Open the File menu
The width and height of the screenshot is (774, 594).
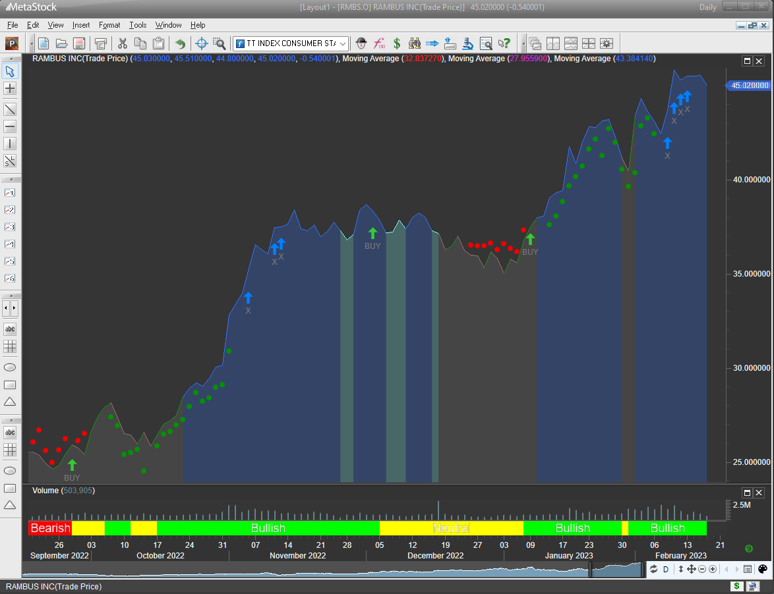tap(13, 25)
